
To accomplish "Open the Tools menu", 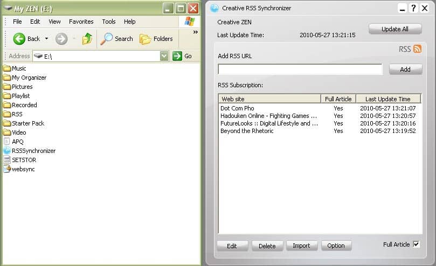I will (x=109, y=22).
